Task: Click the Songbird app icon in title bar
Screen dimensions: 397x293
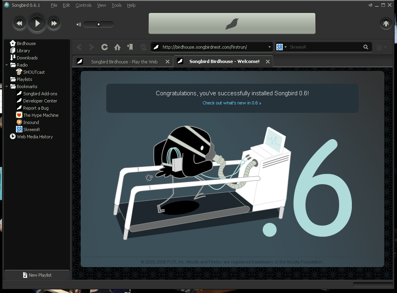Action: 7,5
